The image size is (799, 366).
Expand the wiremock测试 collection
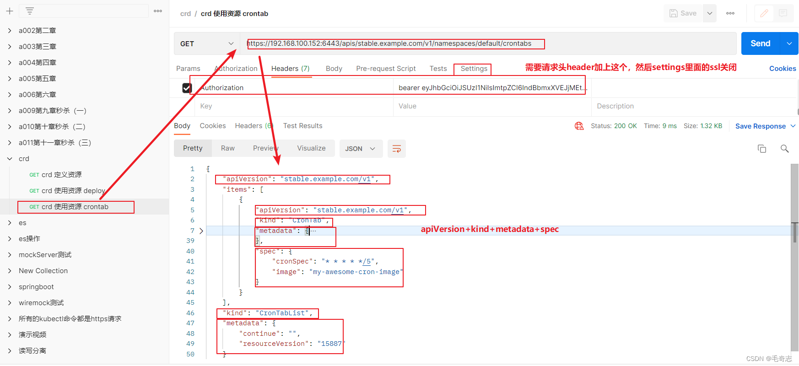click(10, 303)
